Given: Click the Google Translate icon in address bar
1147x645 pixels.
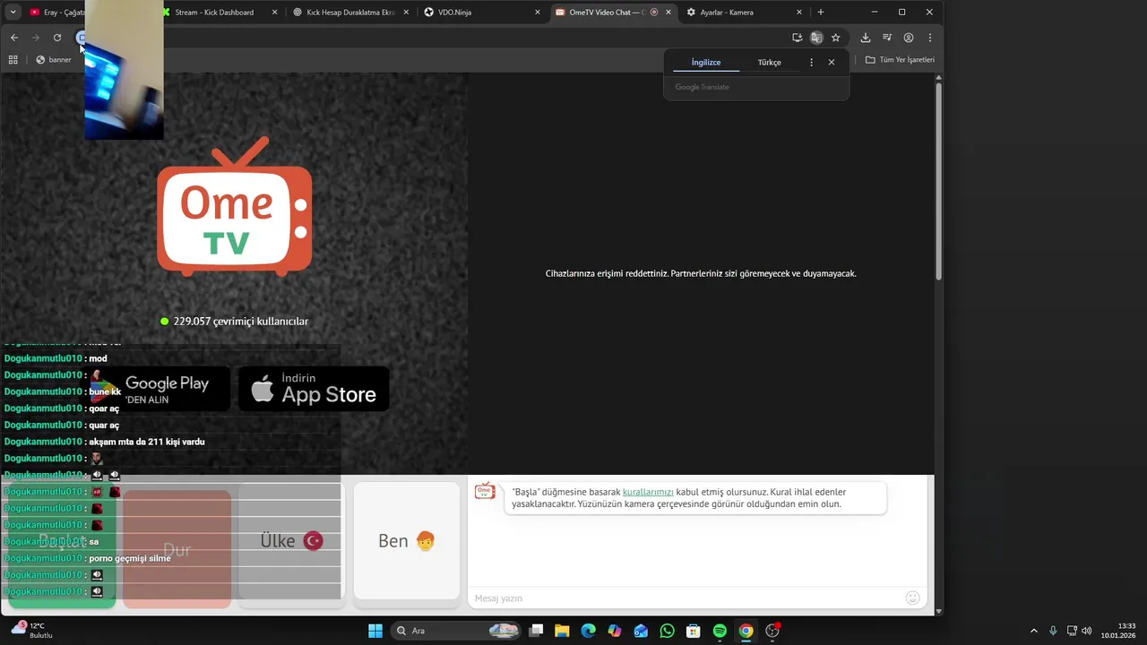Looking at the screenshot, I should click(x=816, y=38).
